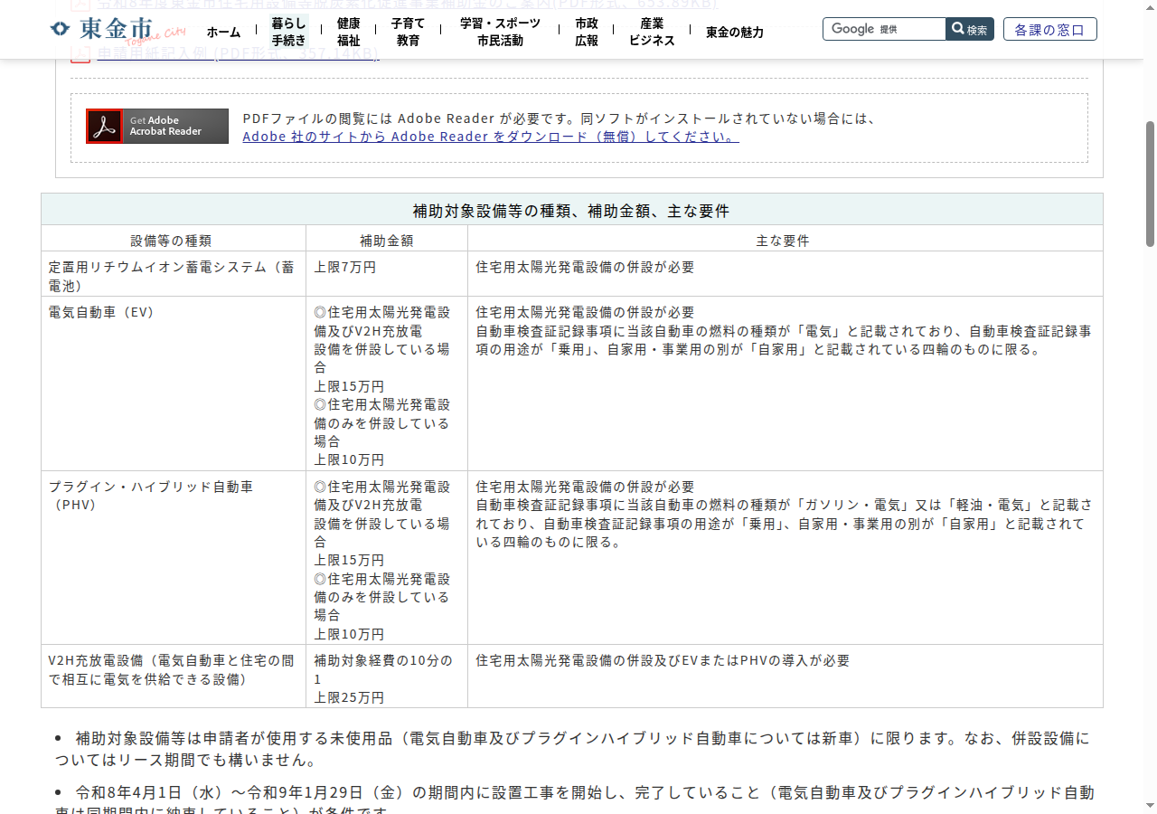Open the 市政 広報 menu
The image size is (1157, 814).
587,32
